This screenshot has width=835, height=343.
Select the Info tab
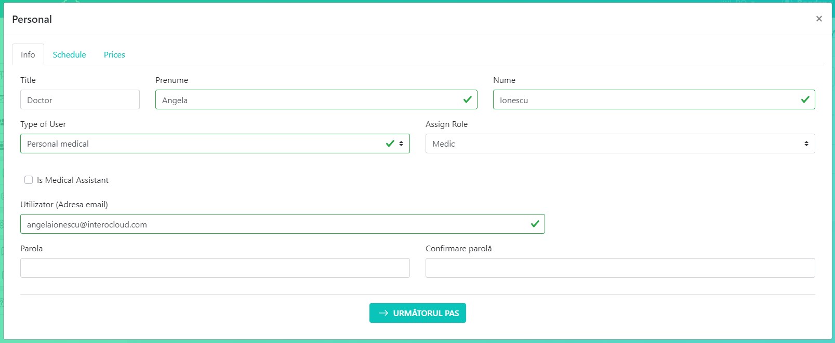pos(28,55)
